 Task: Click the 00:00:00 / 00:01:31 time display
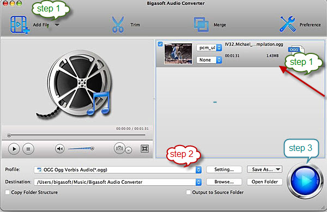pyautogui.click(x=132, y=129)
